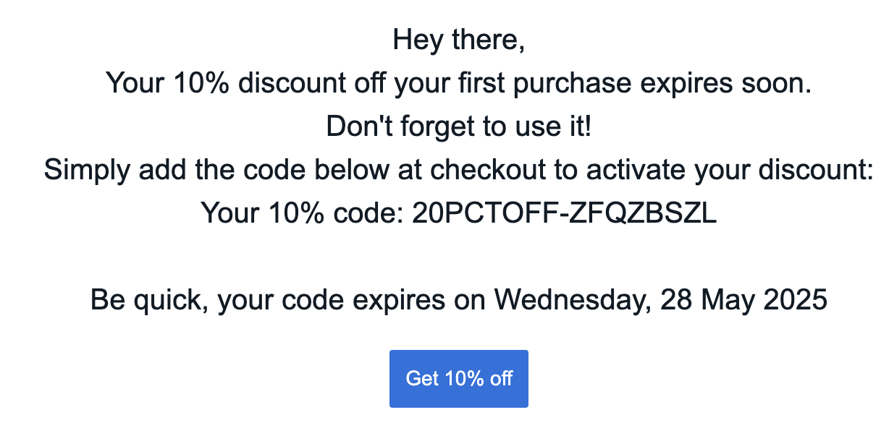Click the Don't forget to use it! line

459,127
